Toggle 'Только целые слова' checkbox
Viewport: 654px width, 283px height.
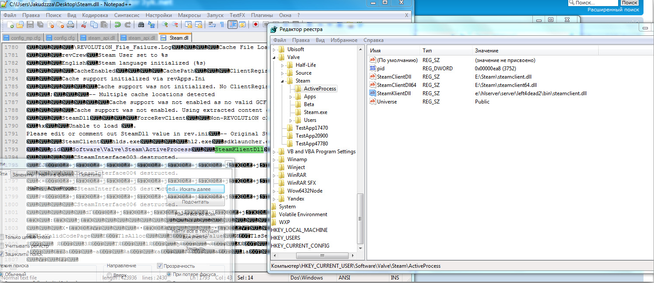pyautogui.click(x=2, y=237)
